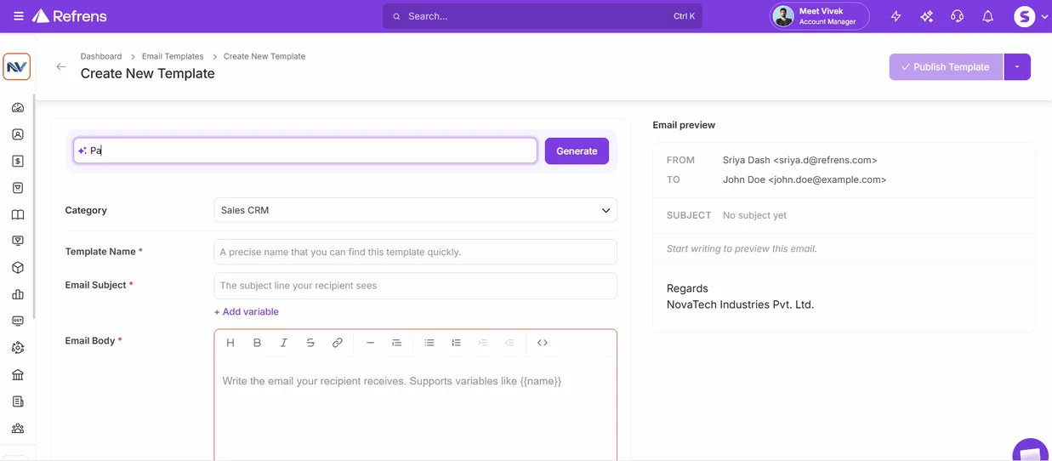
Task: Open the open-book icon in the sidebar
Action: point(18,214)
